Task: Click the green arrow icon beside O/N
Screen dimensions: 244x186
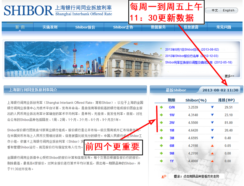Action: 161,107
